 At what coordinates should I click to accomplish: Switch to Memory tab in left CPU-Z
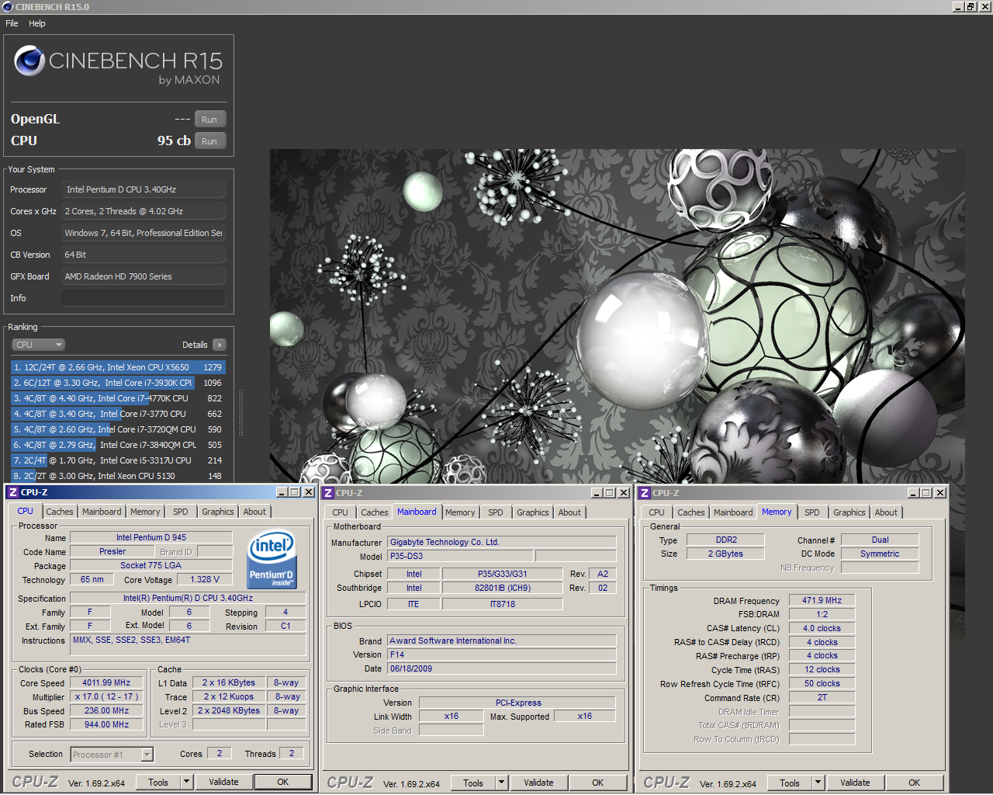point(145,512)
